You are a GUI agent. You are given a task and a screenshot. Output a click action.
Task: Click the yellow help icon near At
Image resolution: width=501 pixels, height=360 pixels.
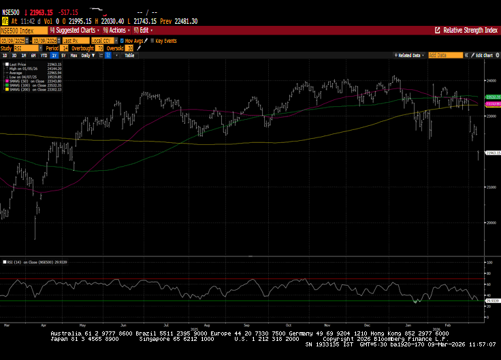click(5, 21)
